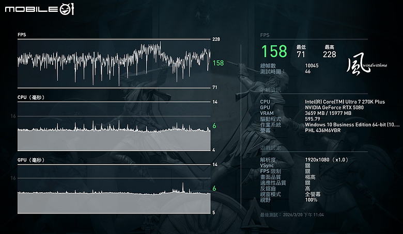Click the 最低 label

[x=301, y=47]
